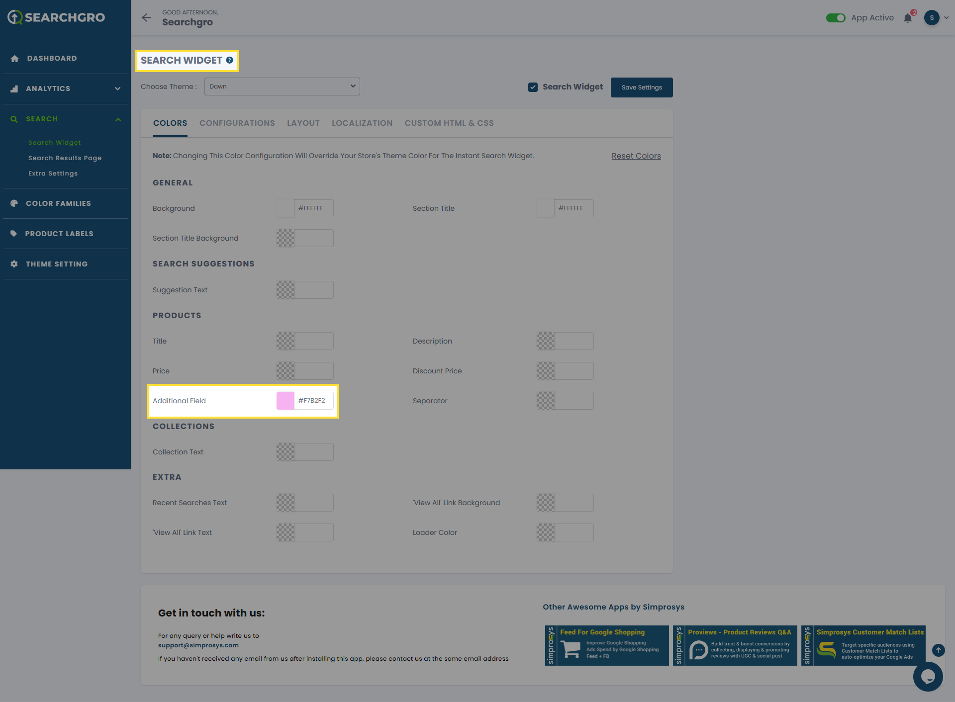Click the Dashboard home icon
This screenshot has height=702, width=955.
14,58
